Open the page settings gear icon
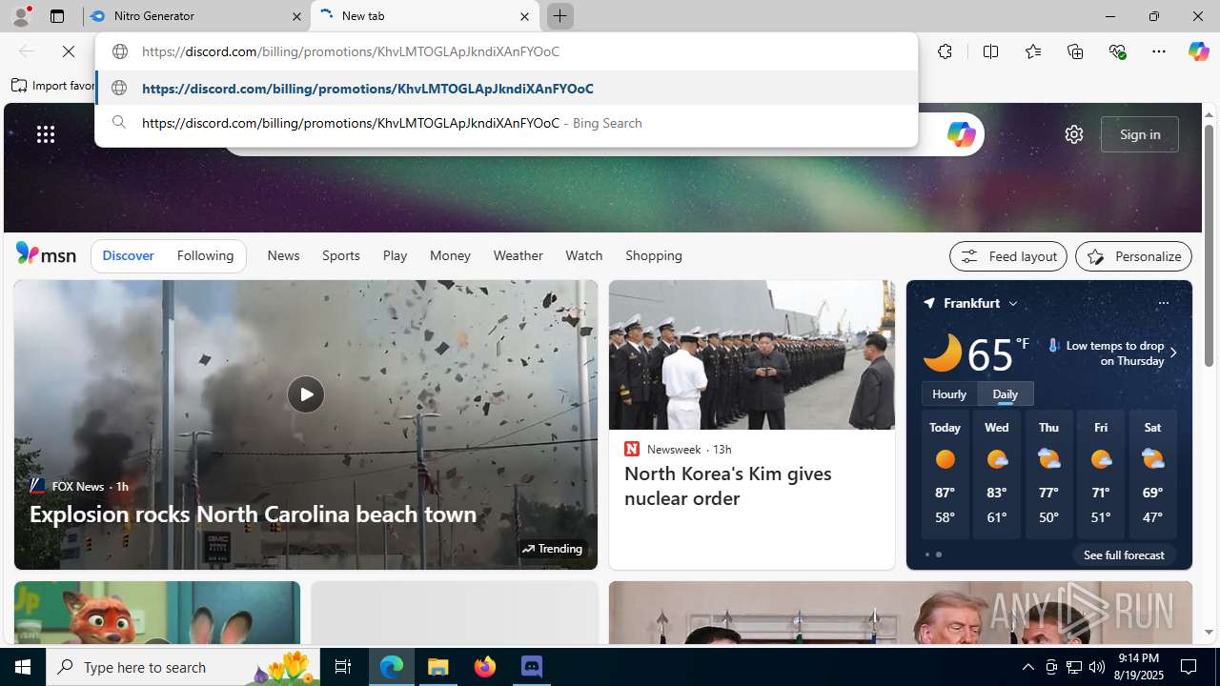 pos(1074,134)
